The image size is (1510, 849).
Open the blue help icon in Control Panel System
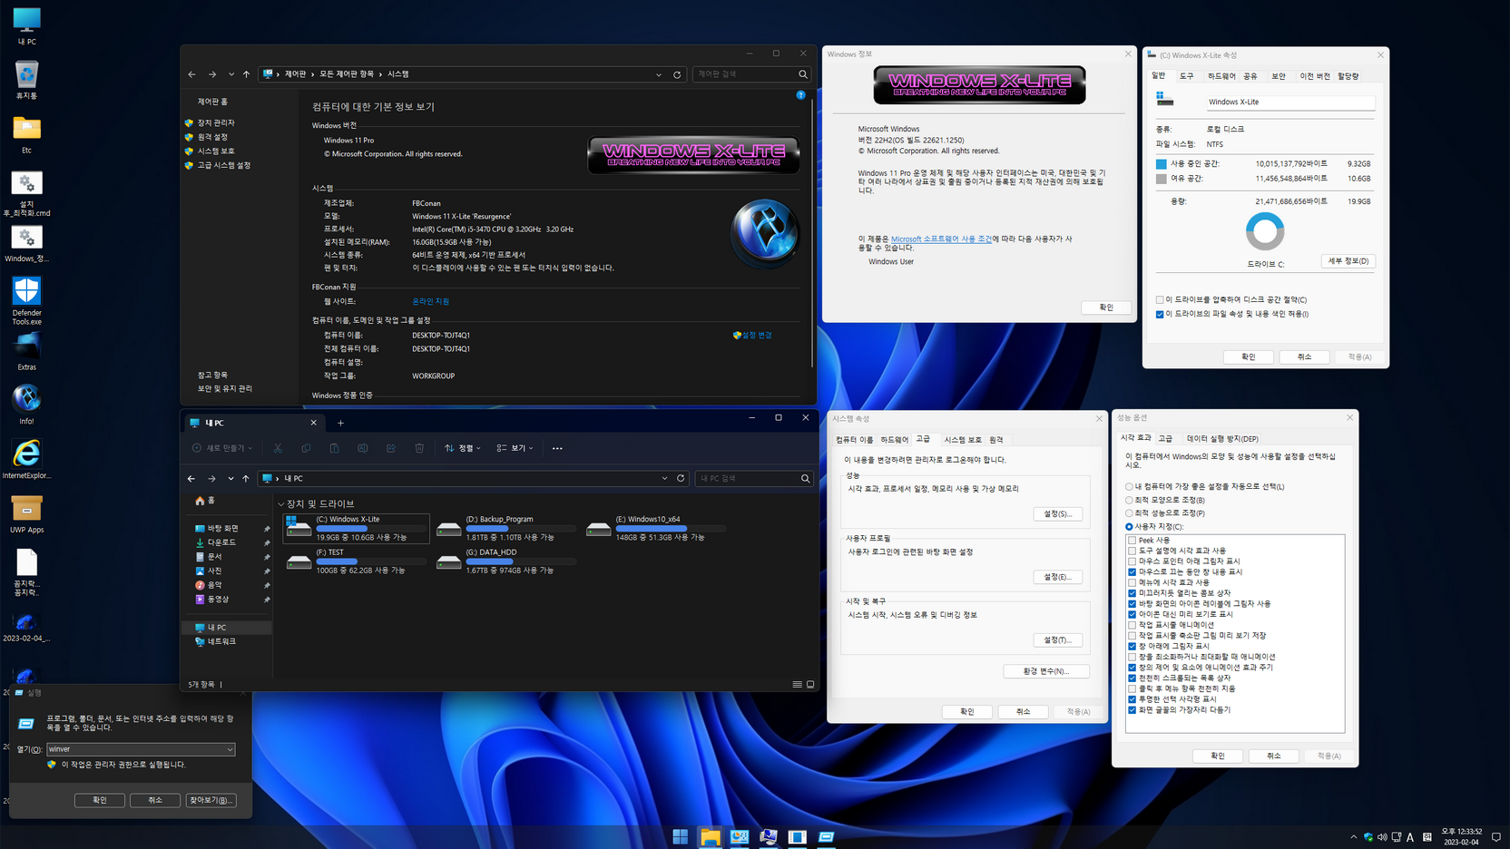coord(800,95)
